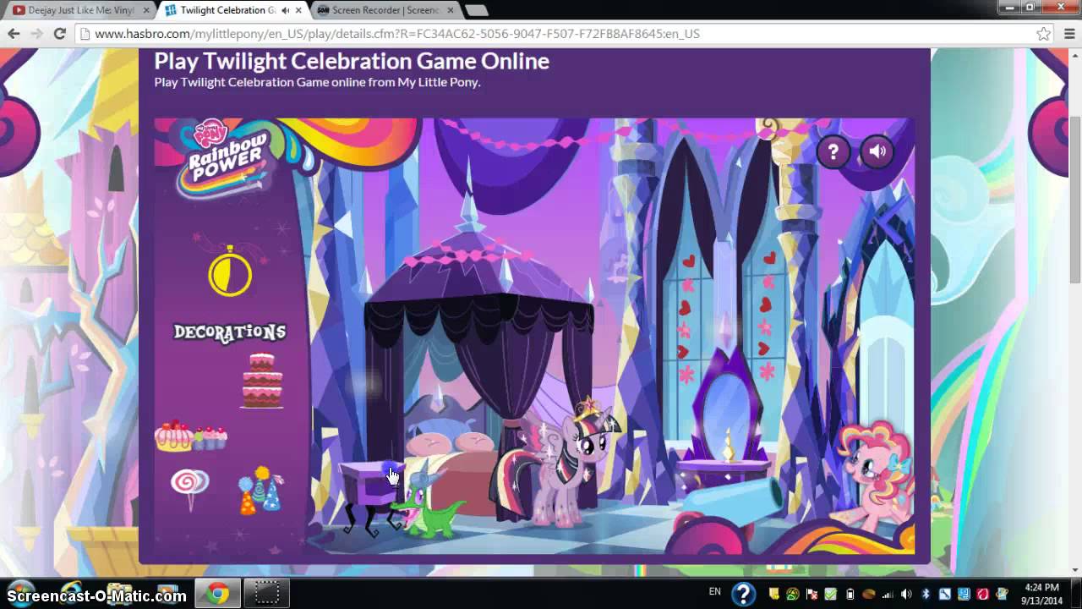The height and width of the screenshot is (609, 1082).
Task: Open the Chrome menu button
Action: (1067, 34)
